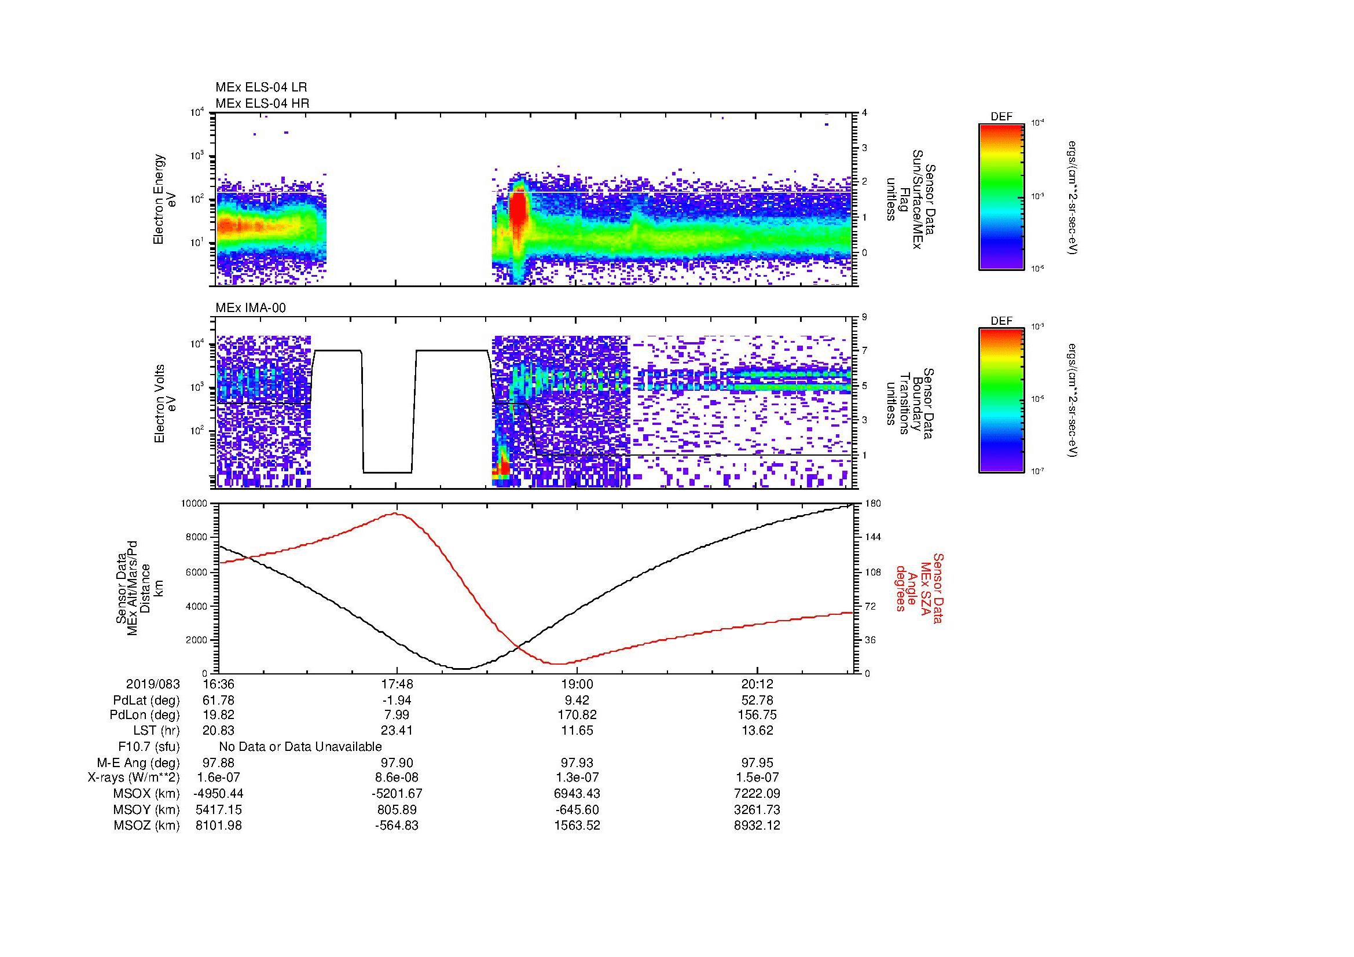The height and width of the screenshot is (957, 1354).
Task: Click the 'Boundary Transitions unitless' axis label
Action: pyautogui.click(x=911, y=404)
